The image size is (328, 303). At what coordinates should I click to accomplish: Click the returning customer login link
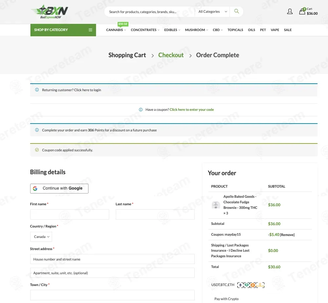(x=87, y=90)
